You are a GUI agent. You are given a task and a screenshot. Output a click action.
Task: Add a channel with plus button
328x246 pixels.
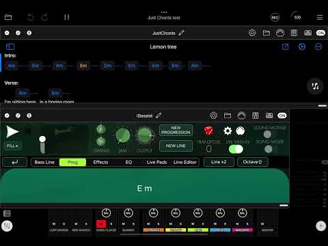320,226
